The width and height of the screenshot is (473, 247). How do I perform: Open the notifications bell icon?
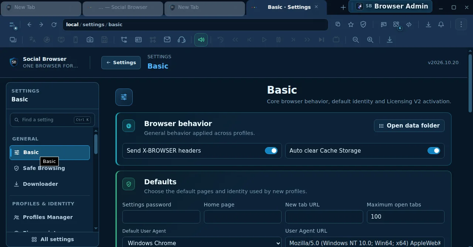pos(441,24)
